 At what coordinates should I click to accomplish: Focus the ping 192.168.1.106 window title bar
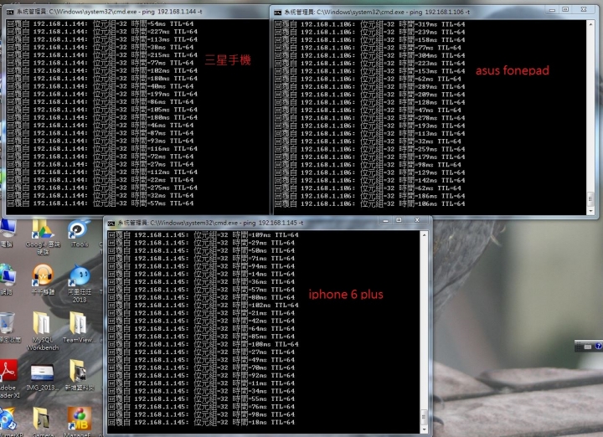click(435, 12)
